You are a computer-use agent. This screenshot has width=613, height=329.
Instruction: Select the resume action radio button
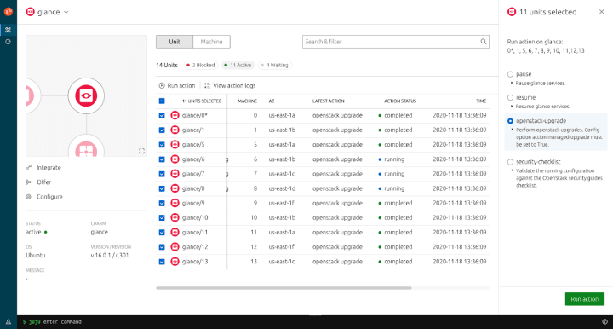(x=510, y=97)
